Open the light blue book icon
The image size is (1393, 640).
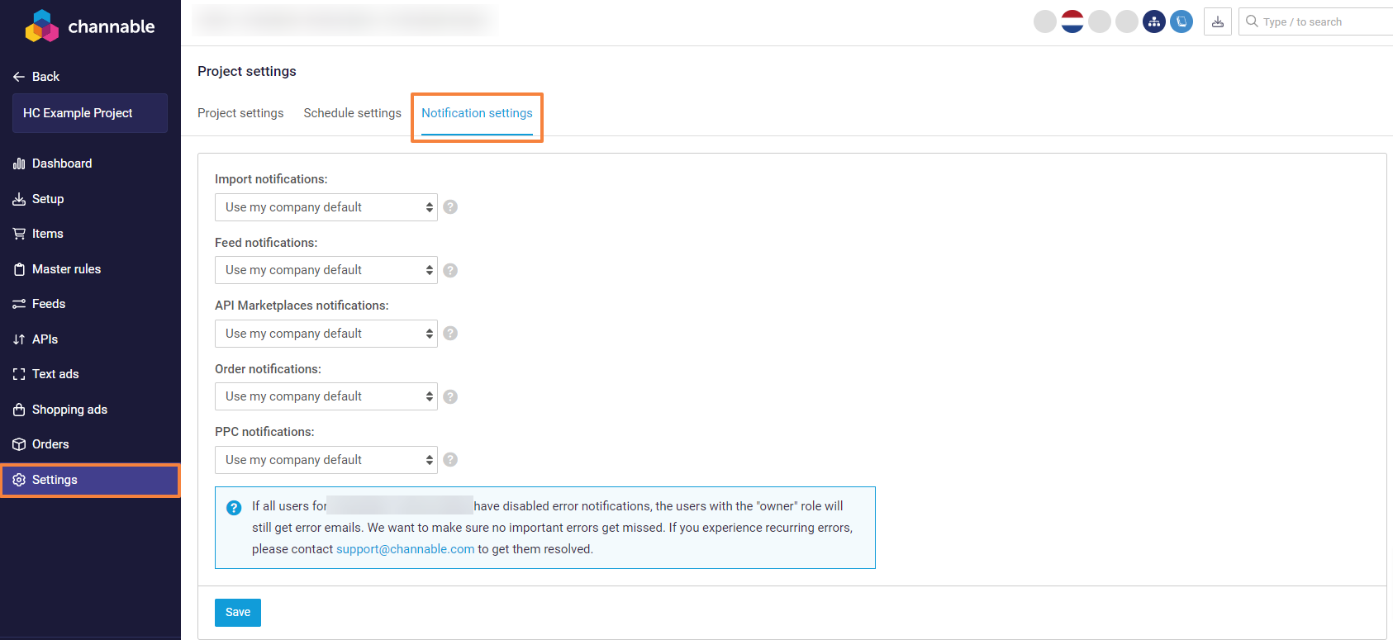(x=1181, y=21)
